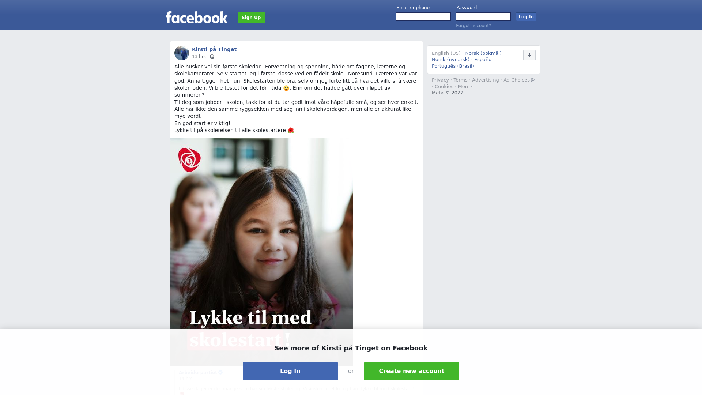Open the Forgot account? link
The height and width of the screenshot is (395, 702).
click(473, 26)
